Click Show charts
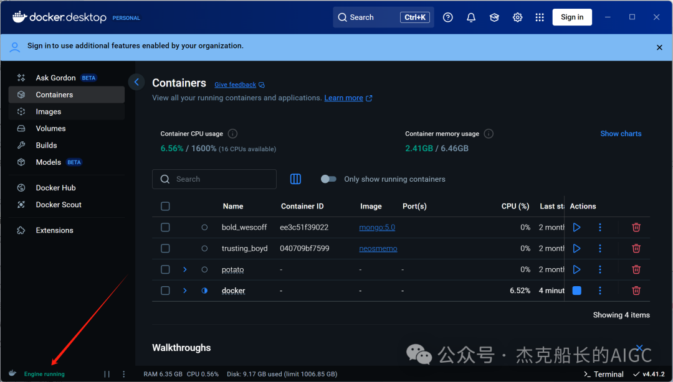673x382 pixels. (x=621, y=134)
